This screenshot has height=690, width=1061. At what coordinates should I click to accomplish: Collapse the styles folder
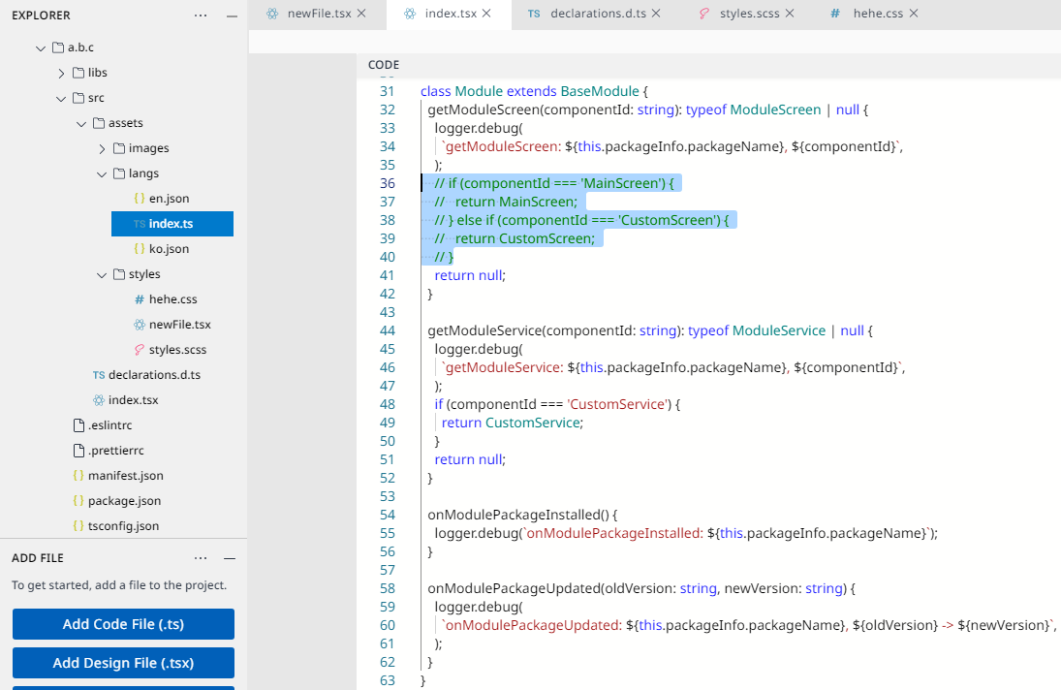pyautogui.click(x=102, y=274)
